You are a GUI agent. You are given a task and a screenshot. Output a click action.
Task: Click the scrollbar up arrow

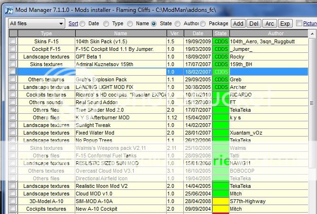pyautogui.click(x=313, y=34)
